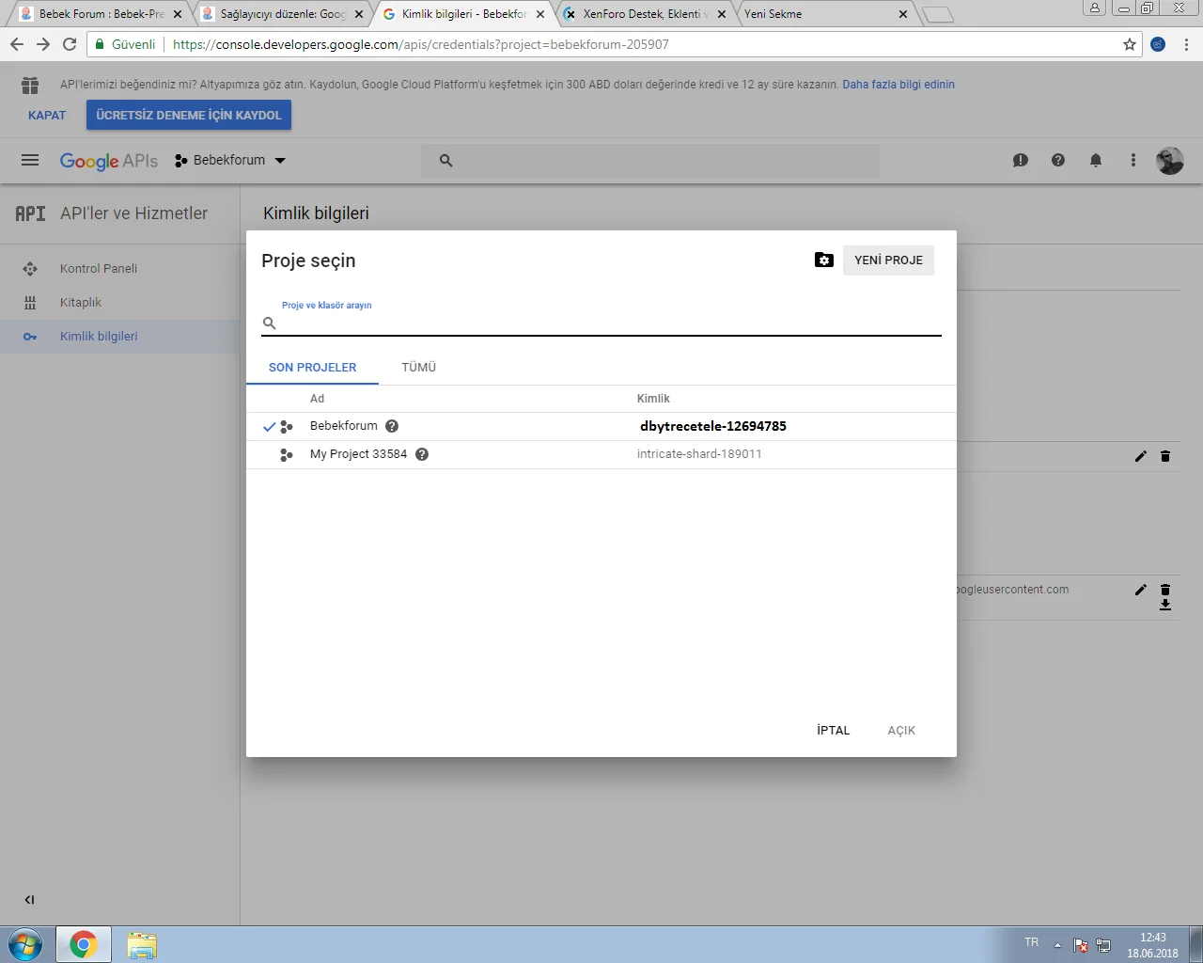This screenshot has width=1203, height=963.
Task: Edit the OAuth client using the pencil icon
Action: pyautogui.click(x=1140, y=590)
